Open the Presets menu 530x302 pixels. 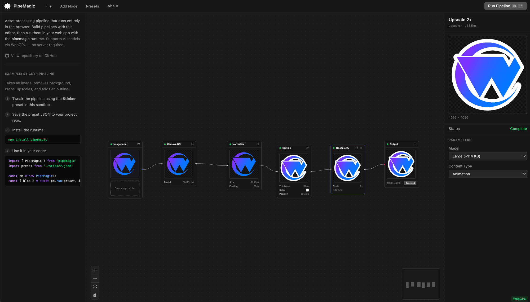point(92,6)
